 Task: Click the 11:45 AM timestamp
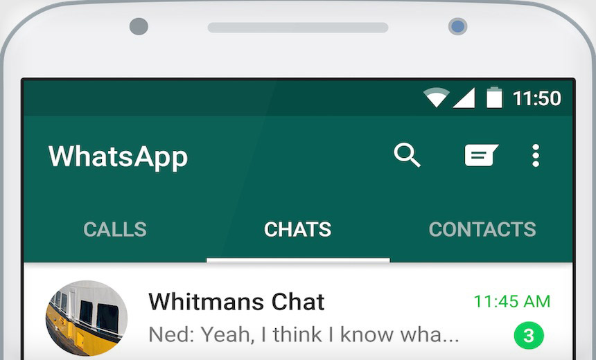click(512, 302)
